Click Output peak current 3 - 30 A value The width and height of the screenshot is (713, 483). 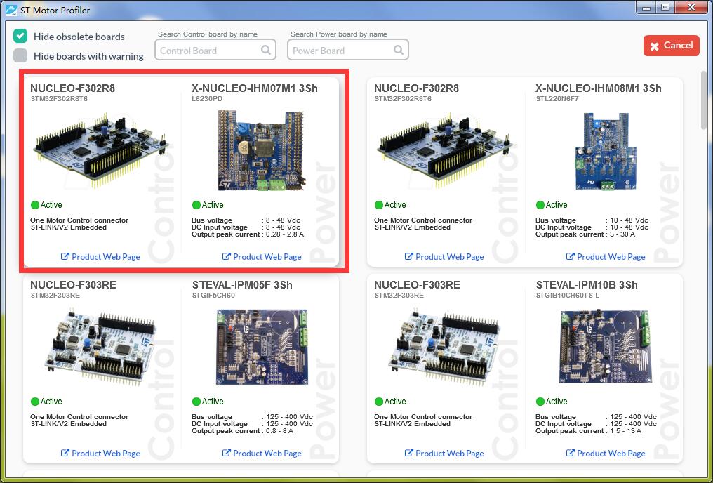[622, 234]
